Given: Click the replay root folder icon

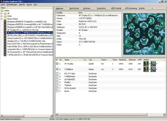Looking at the screenshot, I should [x=2, y=10].
